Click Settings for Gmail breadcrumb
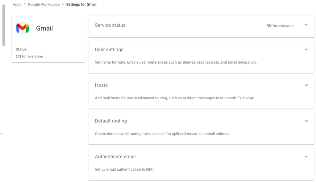This screenshot has width=316, height=182. coord(81,5)
